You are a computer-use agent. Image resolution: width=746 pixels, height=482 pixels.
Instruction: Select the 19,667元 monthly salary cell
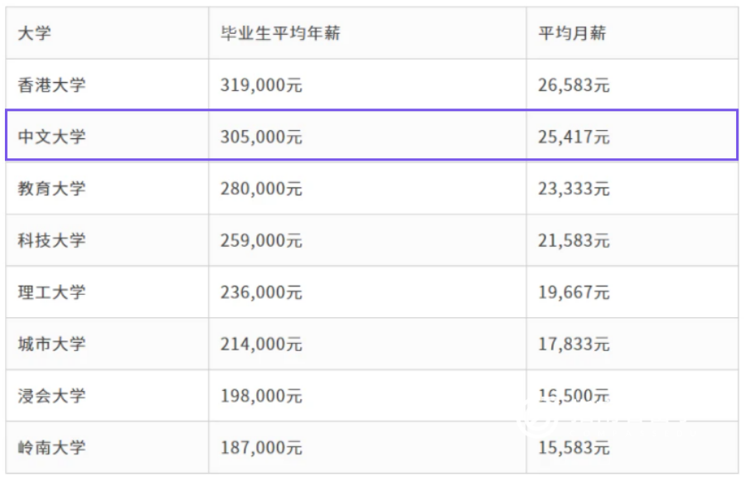tap(574, 292)
